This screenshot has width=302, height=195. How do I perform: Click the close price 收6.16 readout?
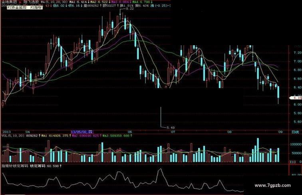[74, 6]
